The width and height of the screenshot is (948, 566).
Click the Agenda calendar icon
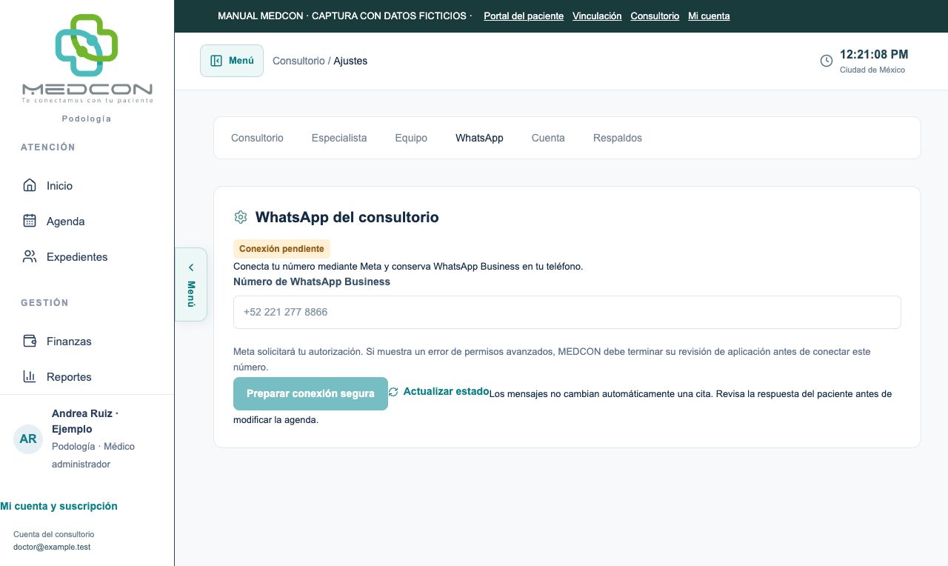coord(30,221)
